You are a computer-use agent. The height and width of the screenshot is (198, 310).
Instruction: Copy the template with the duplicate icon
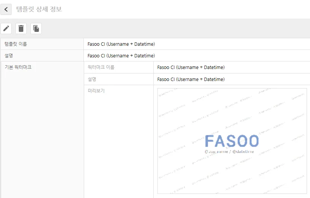[36, 28]
